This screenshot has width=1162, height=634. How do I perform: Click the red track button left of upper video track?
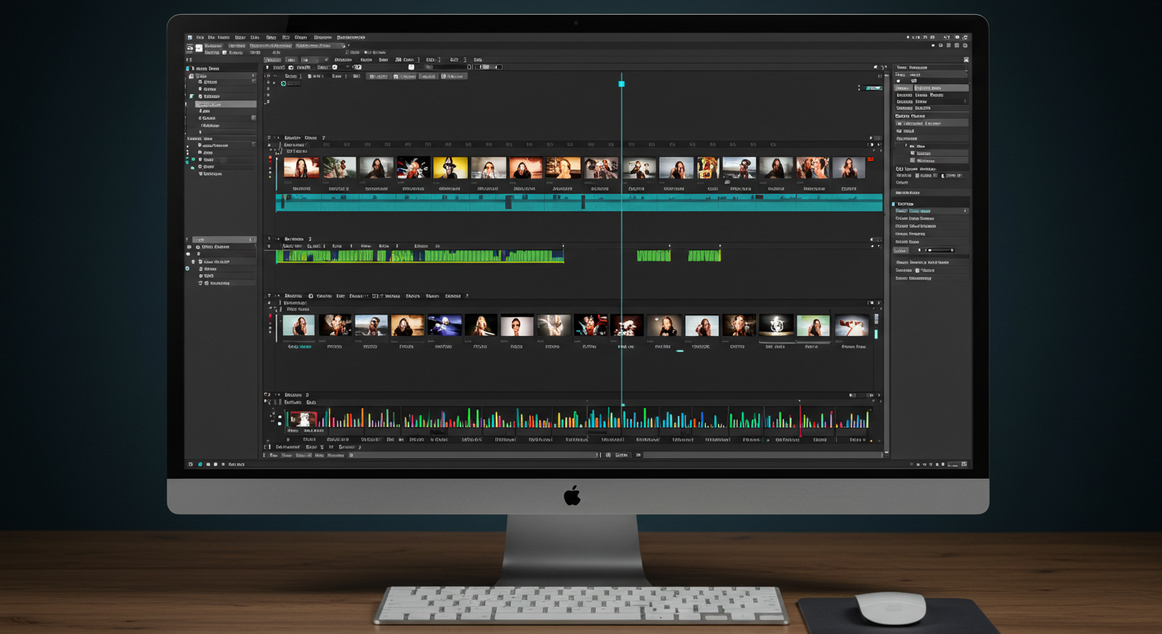point(270,158)
